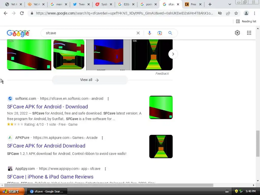Image resolution: width=260 pixels, height=195 pixels.
Task: Open a new tab with plus button
Action: [x=210, y=4]
